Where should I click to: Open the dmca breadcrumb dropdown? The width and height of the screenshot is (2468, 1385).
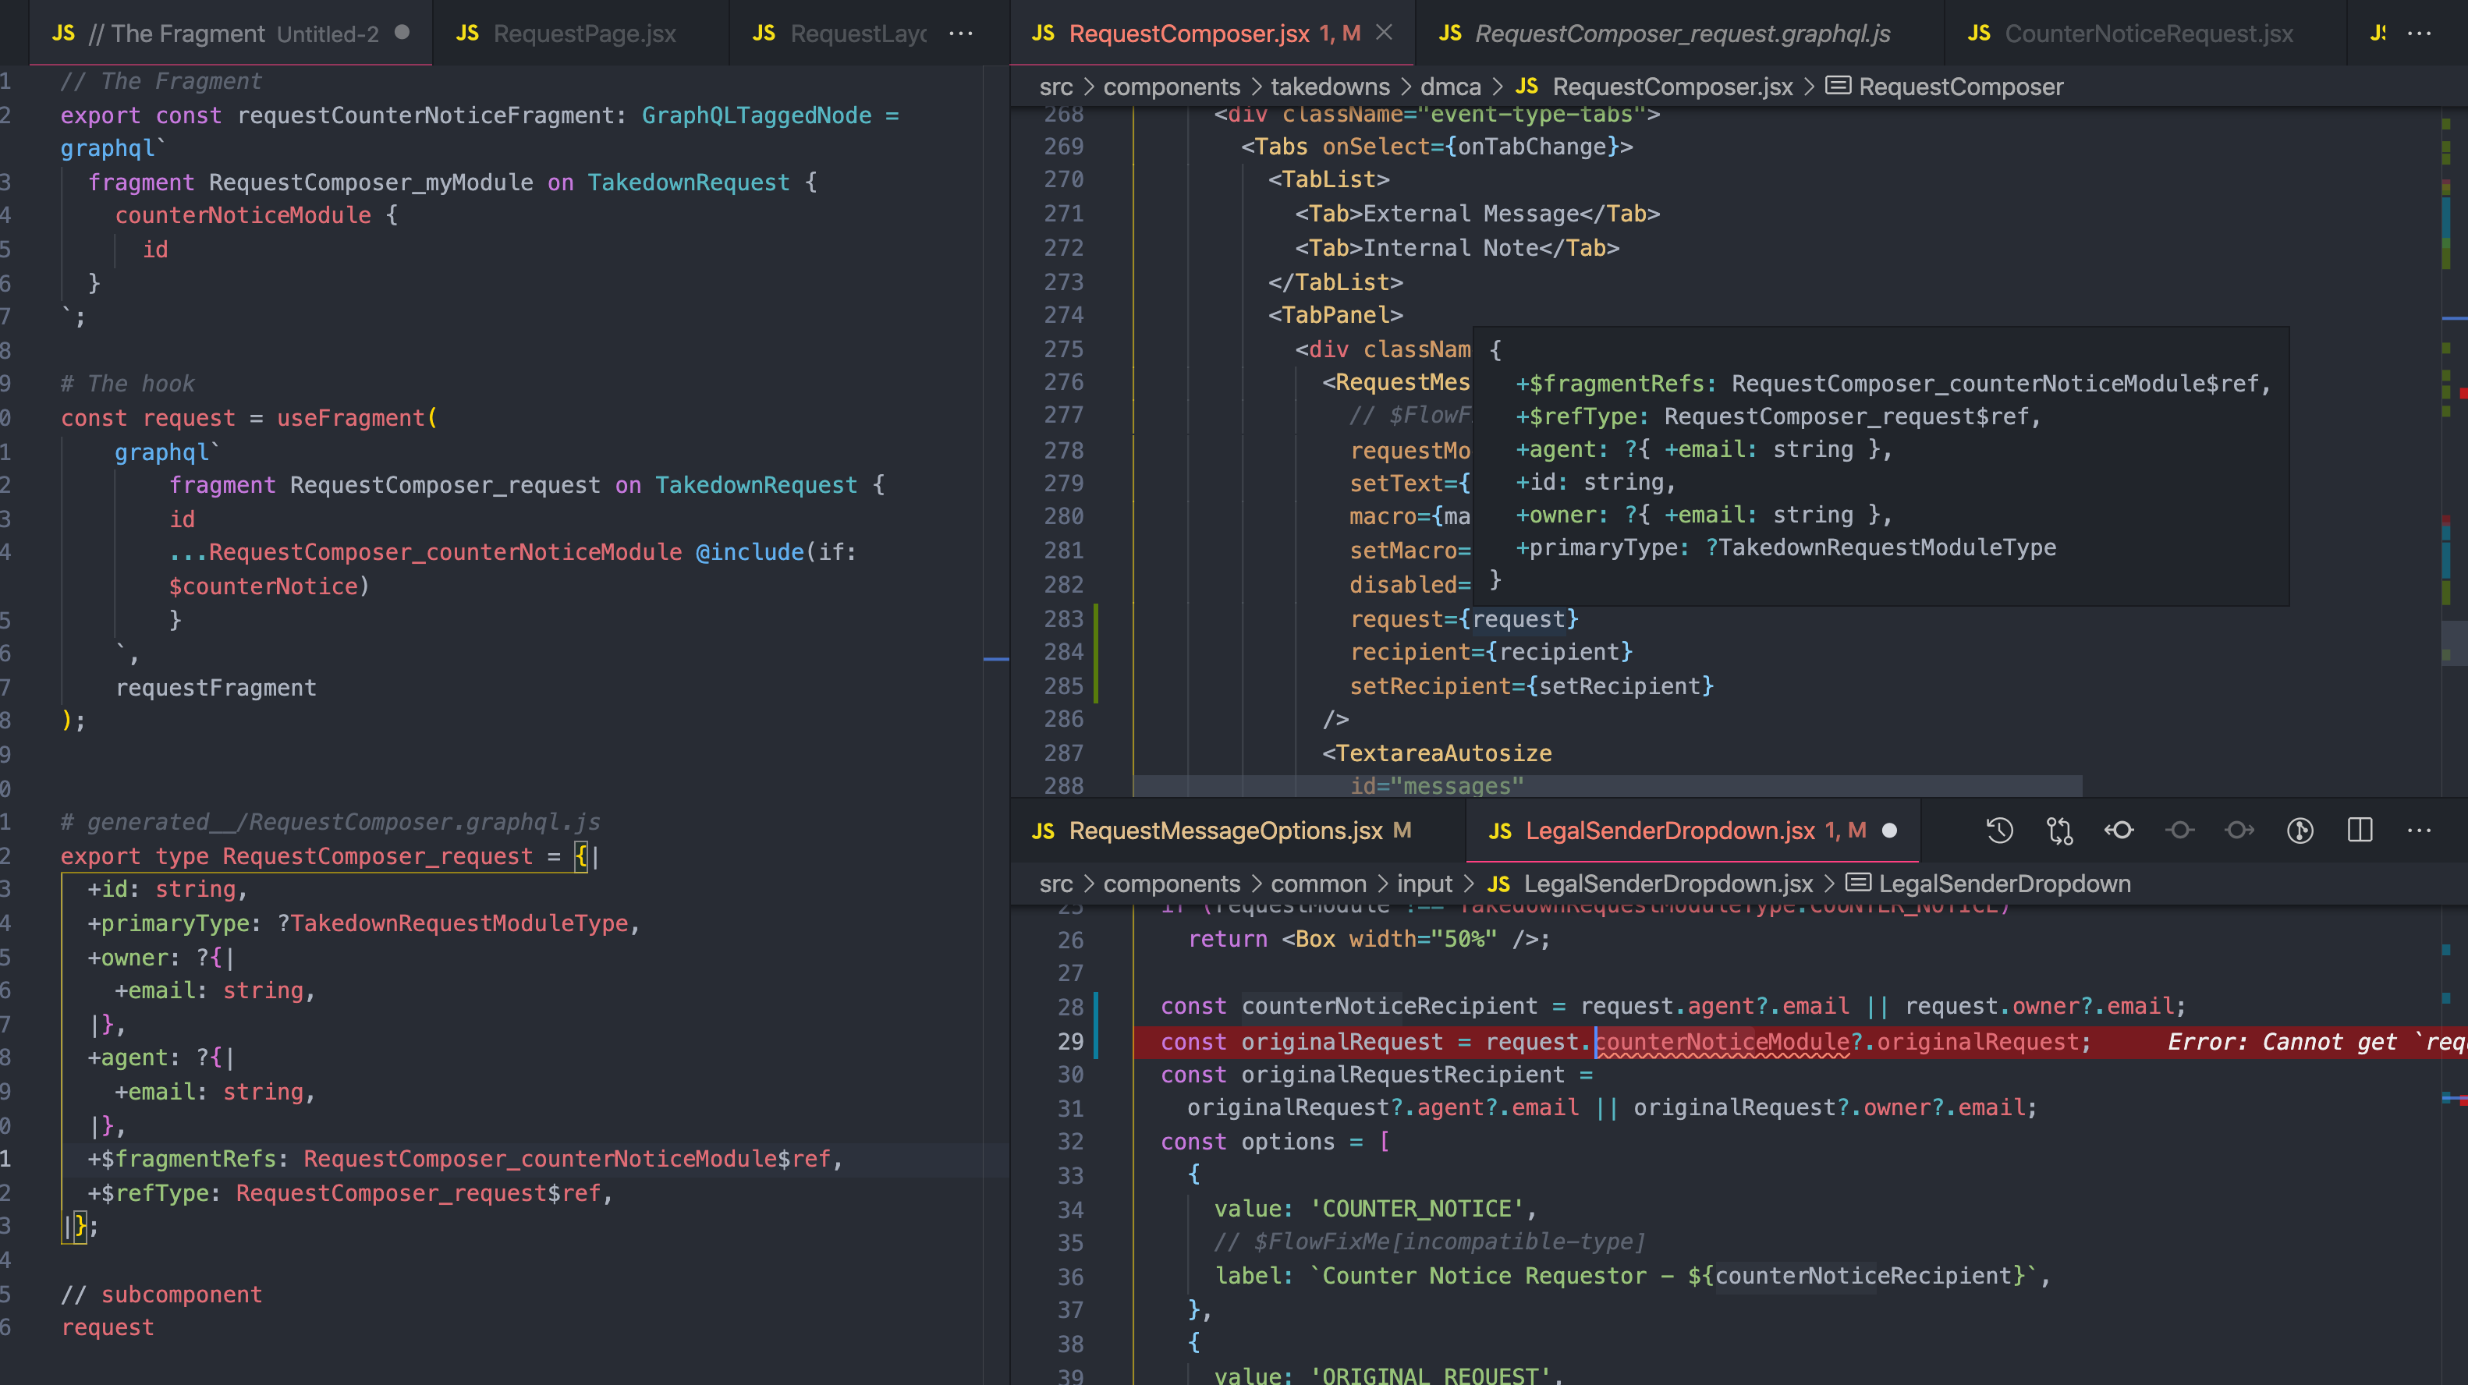pos(1452,87)
